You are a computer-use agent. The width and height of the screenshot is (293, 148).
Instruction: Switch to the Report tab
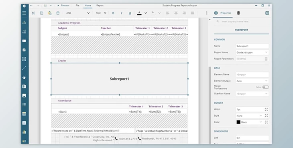tap(100, 6)
